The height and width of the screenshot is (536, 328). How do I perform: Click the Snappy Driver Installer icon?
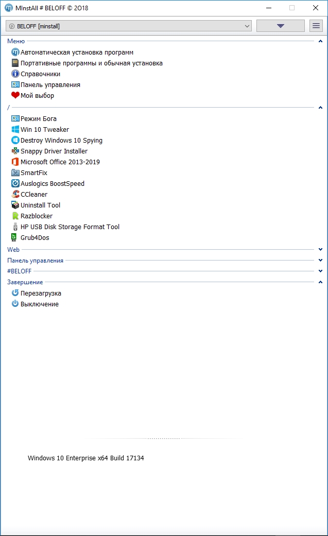click(15, 151)
